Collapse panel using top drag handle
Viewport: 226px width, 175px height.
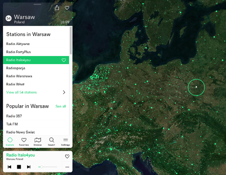click(x=38, y=4)
